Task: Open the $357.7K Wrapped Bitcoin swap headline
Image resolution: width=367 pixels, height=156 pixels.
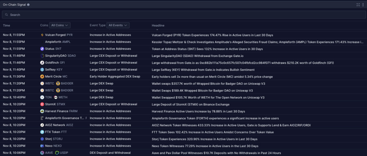Action: click(208, 84)
